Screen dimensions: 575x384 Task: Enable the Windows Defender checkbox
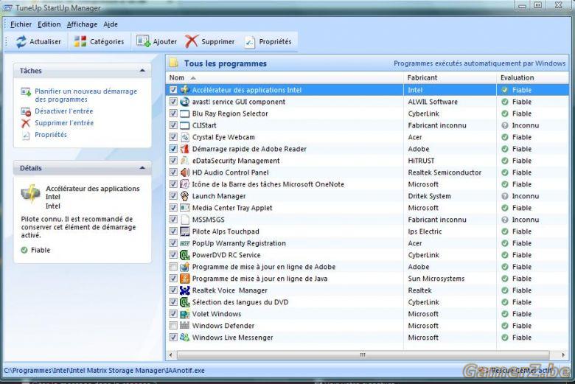click(173, 326)
